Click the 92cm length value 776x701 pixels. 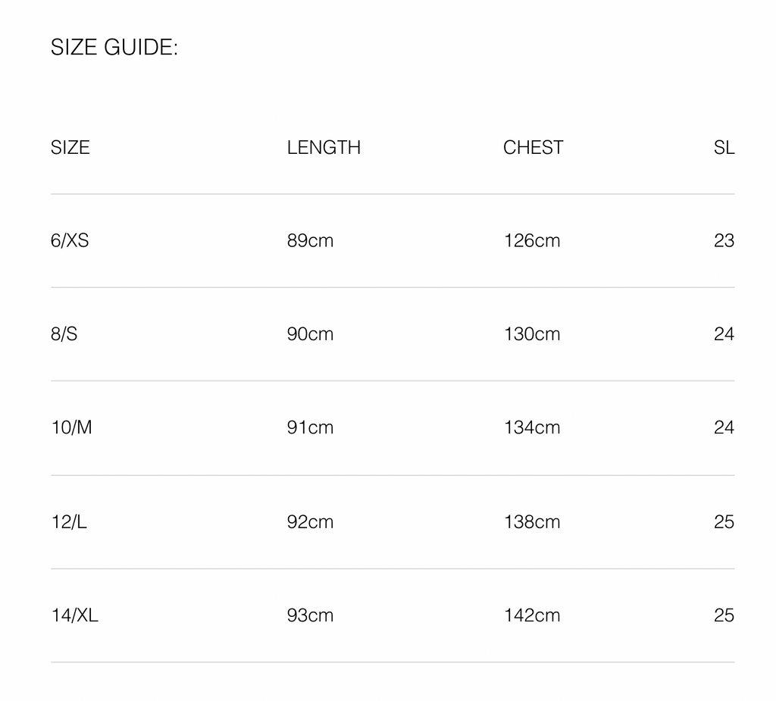point(310,521)
